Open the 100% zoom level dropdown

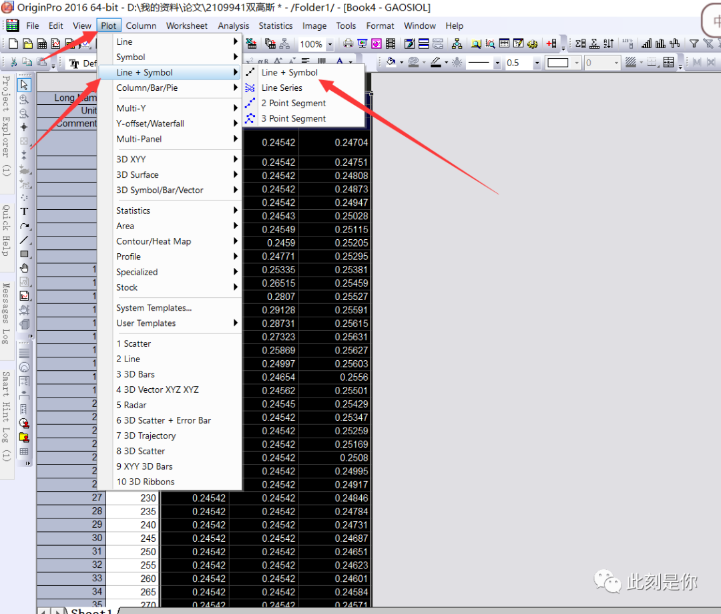point(328,43)
